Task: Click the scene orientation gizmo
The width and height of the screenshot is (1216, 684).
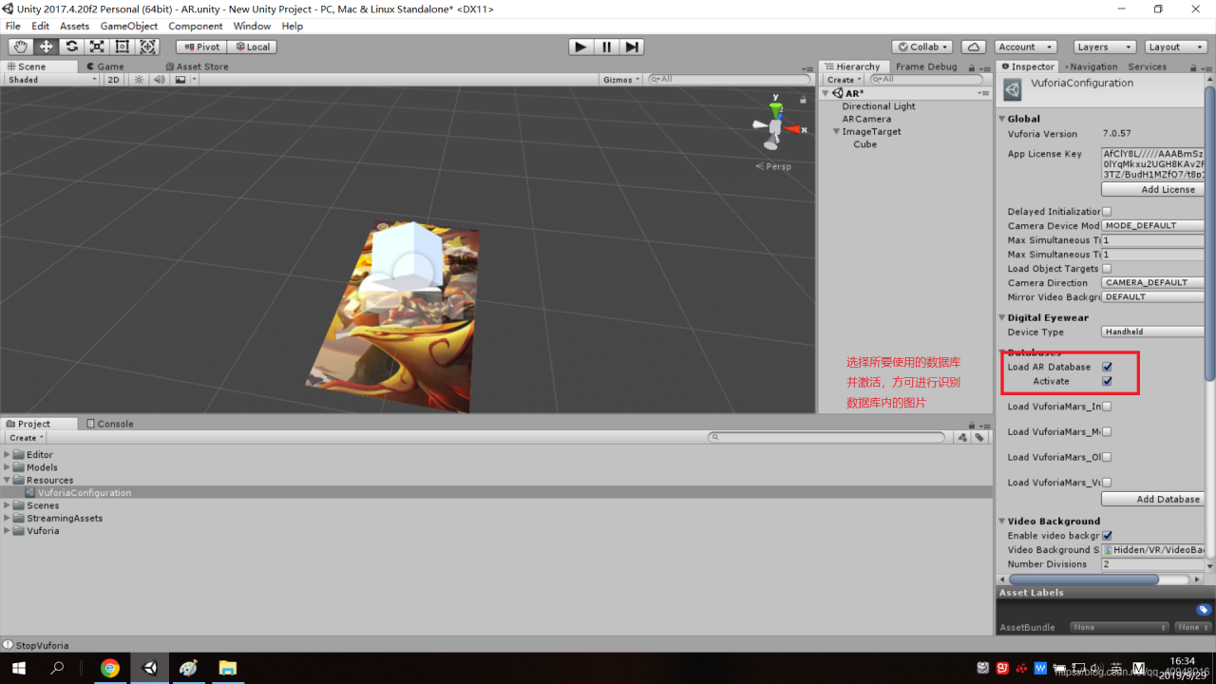Action: click(777, 123)
